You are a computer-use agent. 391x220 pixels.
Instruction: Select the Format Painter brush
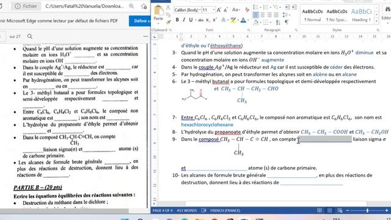(x=168, y=22)
